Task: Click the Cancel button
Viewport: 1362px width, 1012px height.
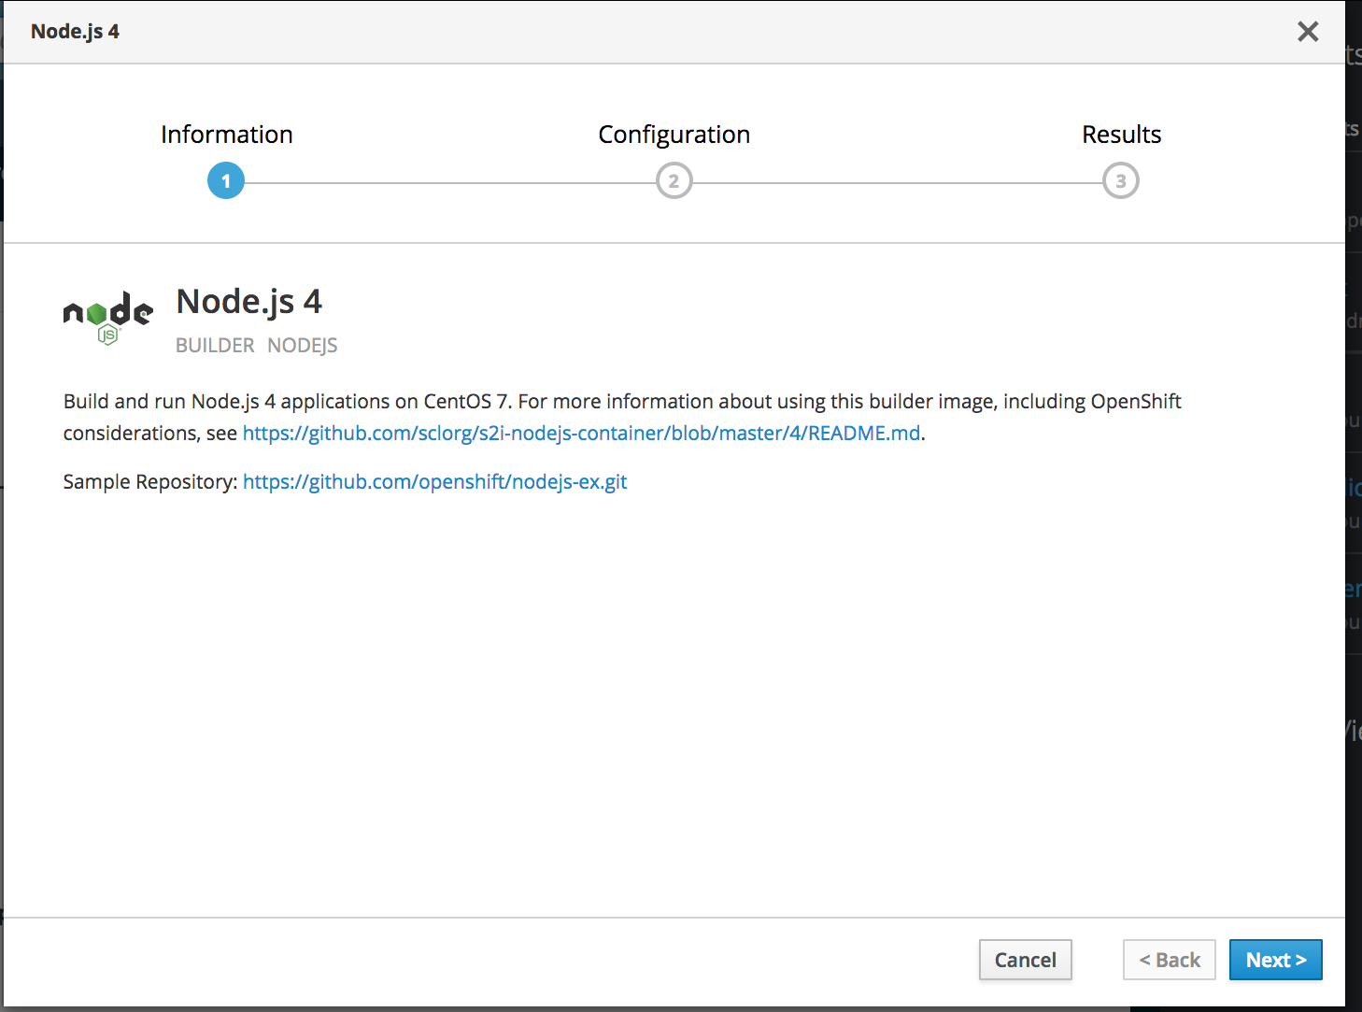Action: 1025,960
